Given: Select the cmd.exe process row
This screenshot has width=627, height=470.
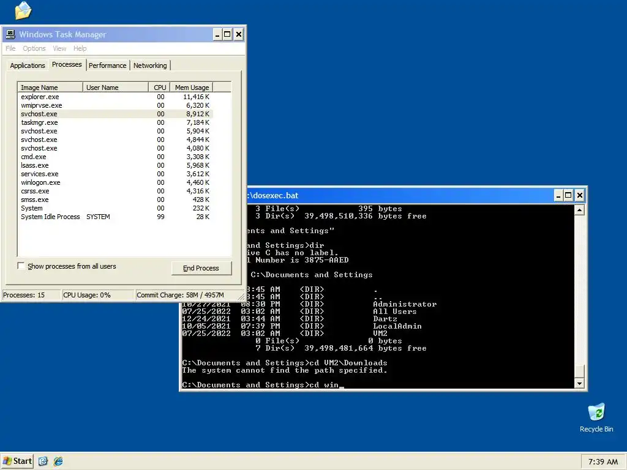Looking at the screenshot, I should pyautogui.click(x=115, y=157).
